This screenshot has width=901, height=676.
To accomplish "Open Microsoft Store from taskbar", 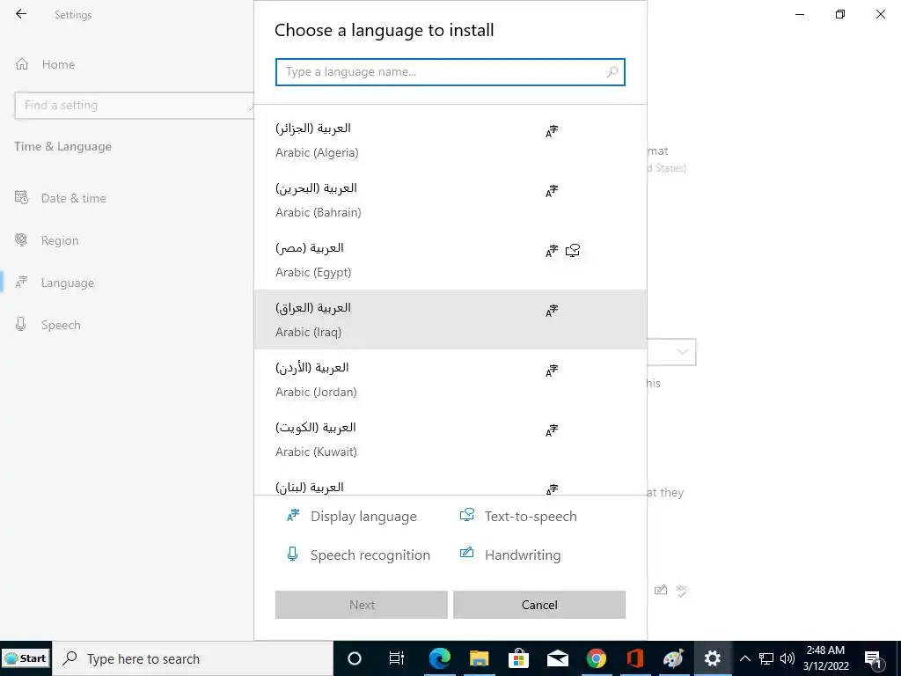I will pos(518,658).
